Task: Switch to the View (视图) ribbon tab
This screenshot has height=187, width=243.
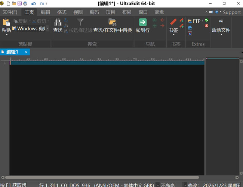Action: [78, 12]
